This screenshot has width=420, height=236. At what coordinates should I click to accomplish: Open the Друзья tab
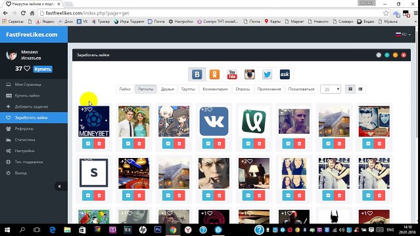(x=168, y=89)
